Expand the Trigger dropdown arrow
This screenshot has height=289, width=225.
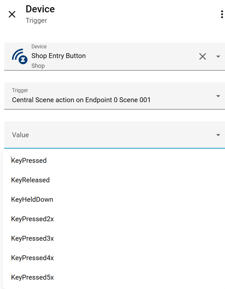[218, 96]
